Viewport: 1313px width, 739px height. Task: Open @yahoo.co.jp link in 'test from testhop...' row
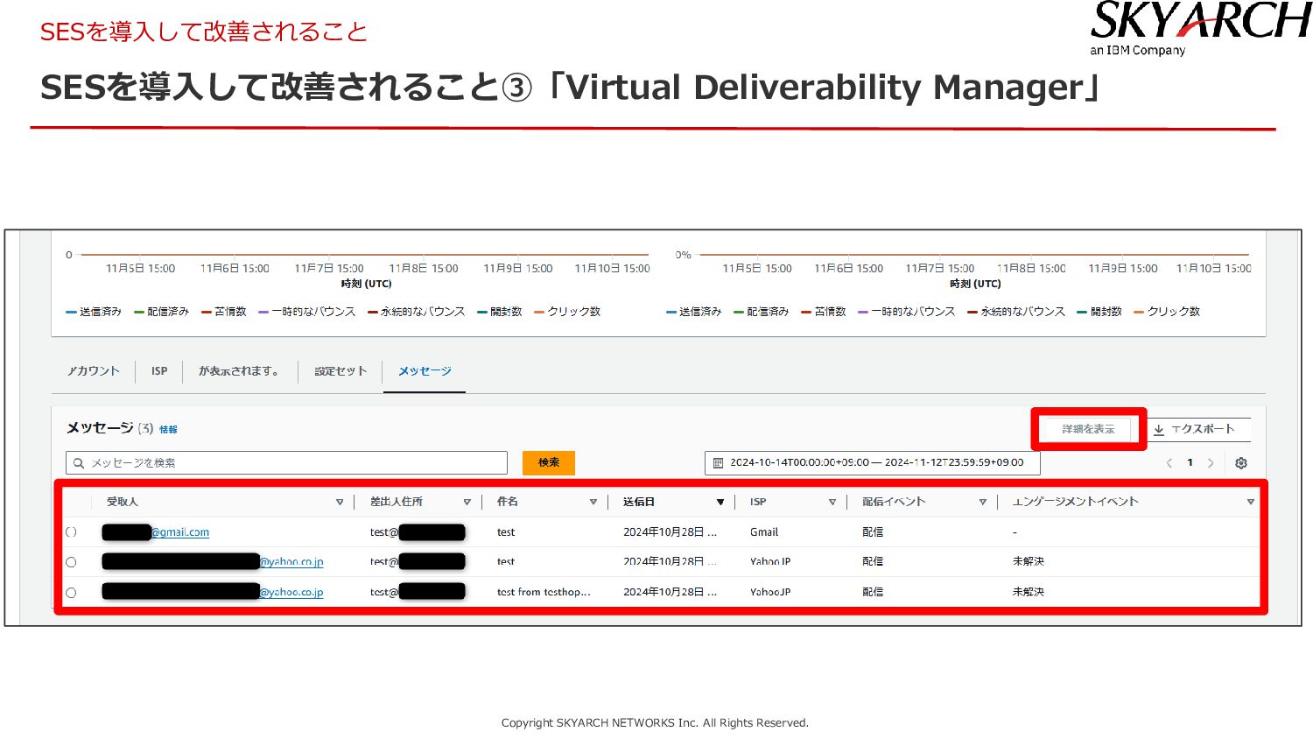pos(291,593)
